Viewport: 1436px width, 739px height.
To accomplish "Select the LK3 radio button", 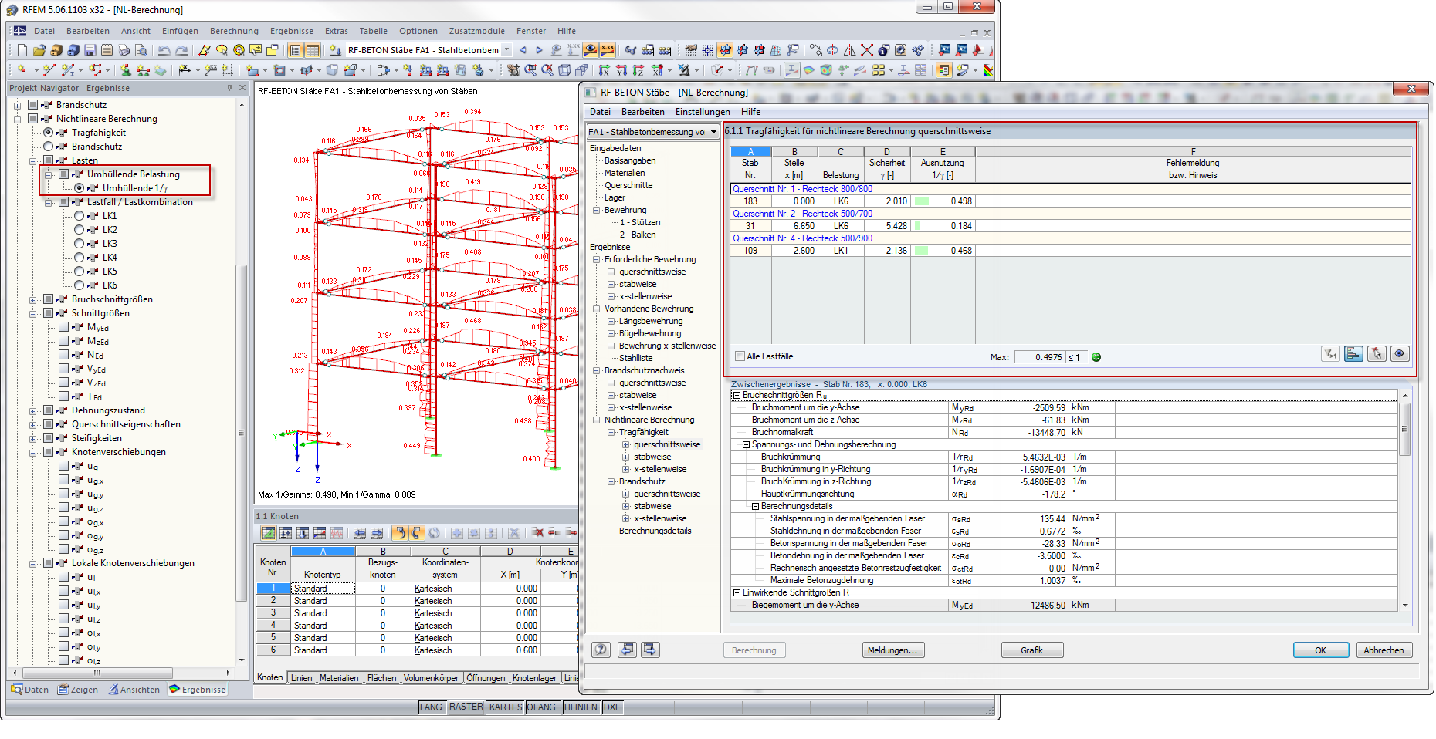I will [x=80, y=244].
